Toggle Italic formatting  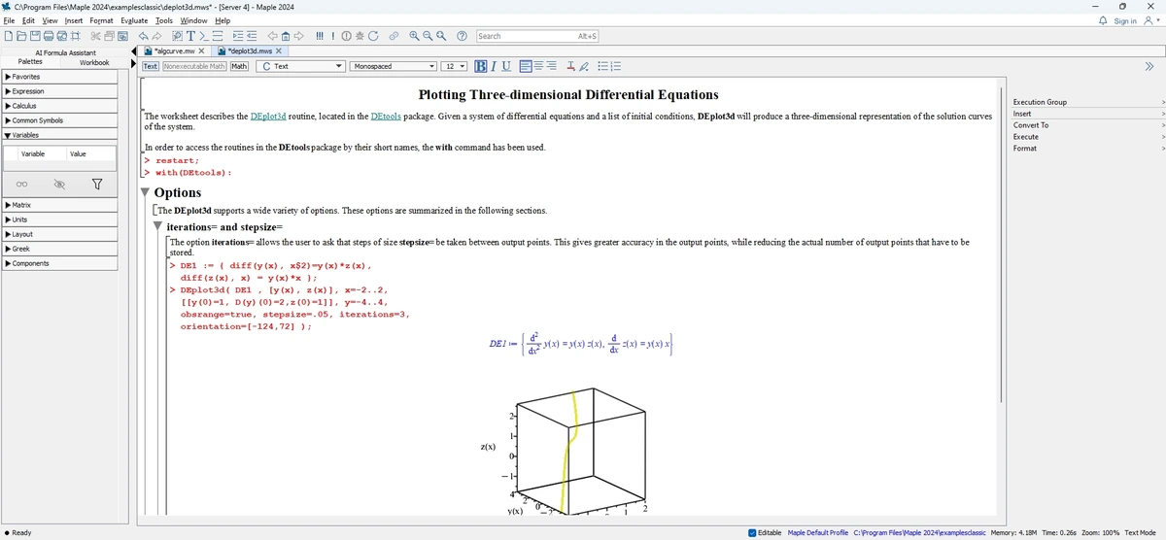coord(494,66)
